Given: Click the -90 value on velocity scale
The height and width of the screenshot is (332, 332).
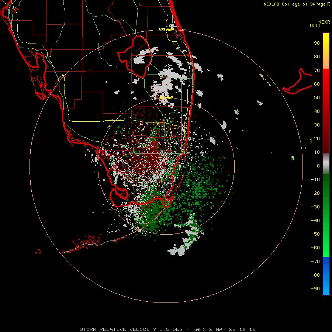Looking at the screenshot, I should pyautogui.click(x=315, y=289).
